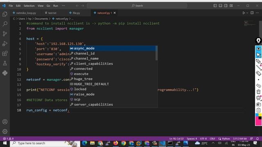This screenshot has width=262, height=147.
Task: Click the split editor right icon
Action: pos(252,13)
